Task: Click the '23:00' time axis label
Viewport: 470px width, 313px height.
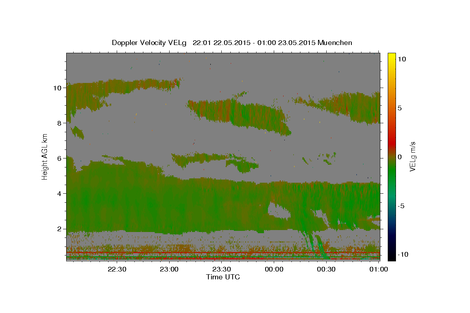Action: [x=169, y=269]
